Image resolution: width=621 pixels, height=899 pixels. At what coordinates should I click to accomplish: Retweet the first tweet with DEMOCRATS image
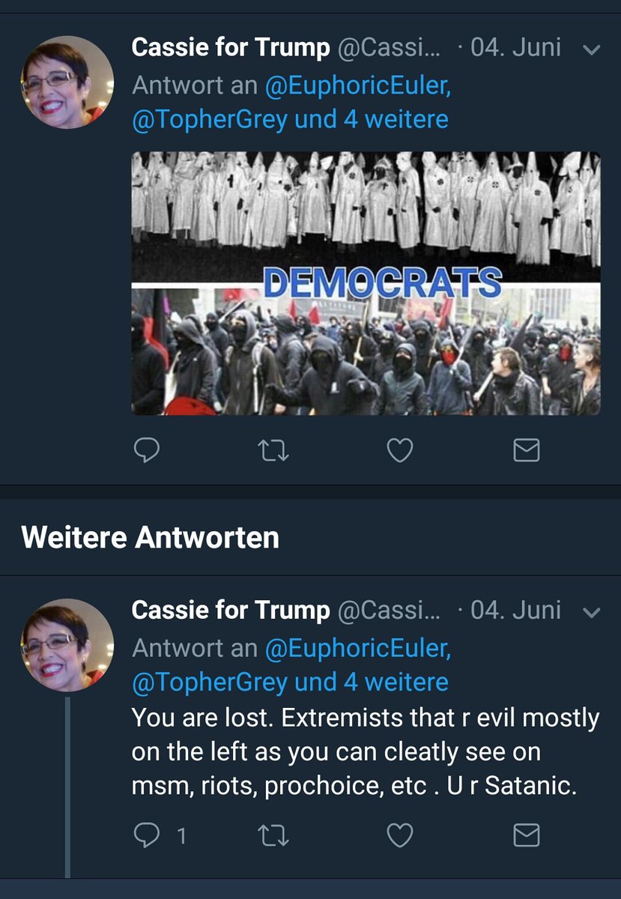tap(273, 450)
